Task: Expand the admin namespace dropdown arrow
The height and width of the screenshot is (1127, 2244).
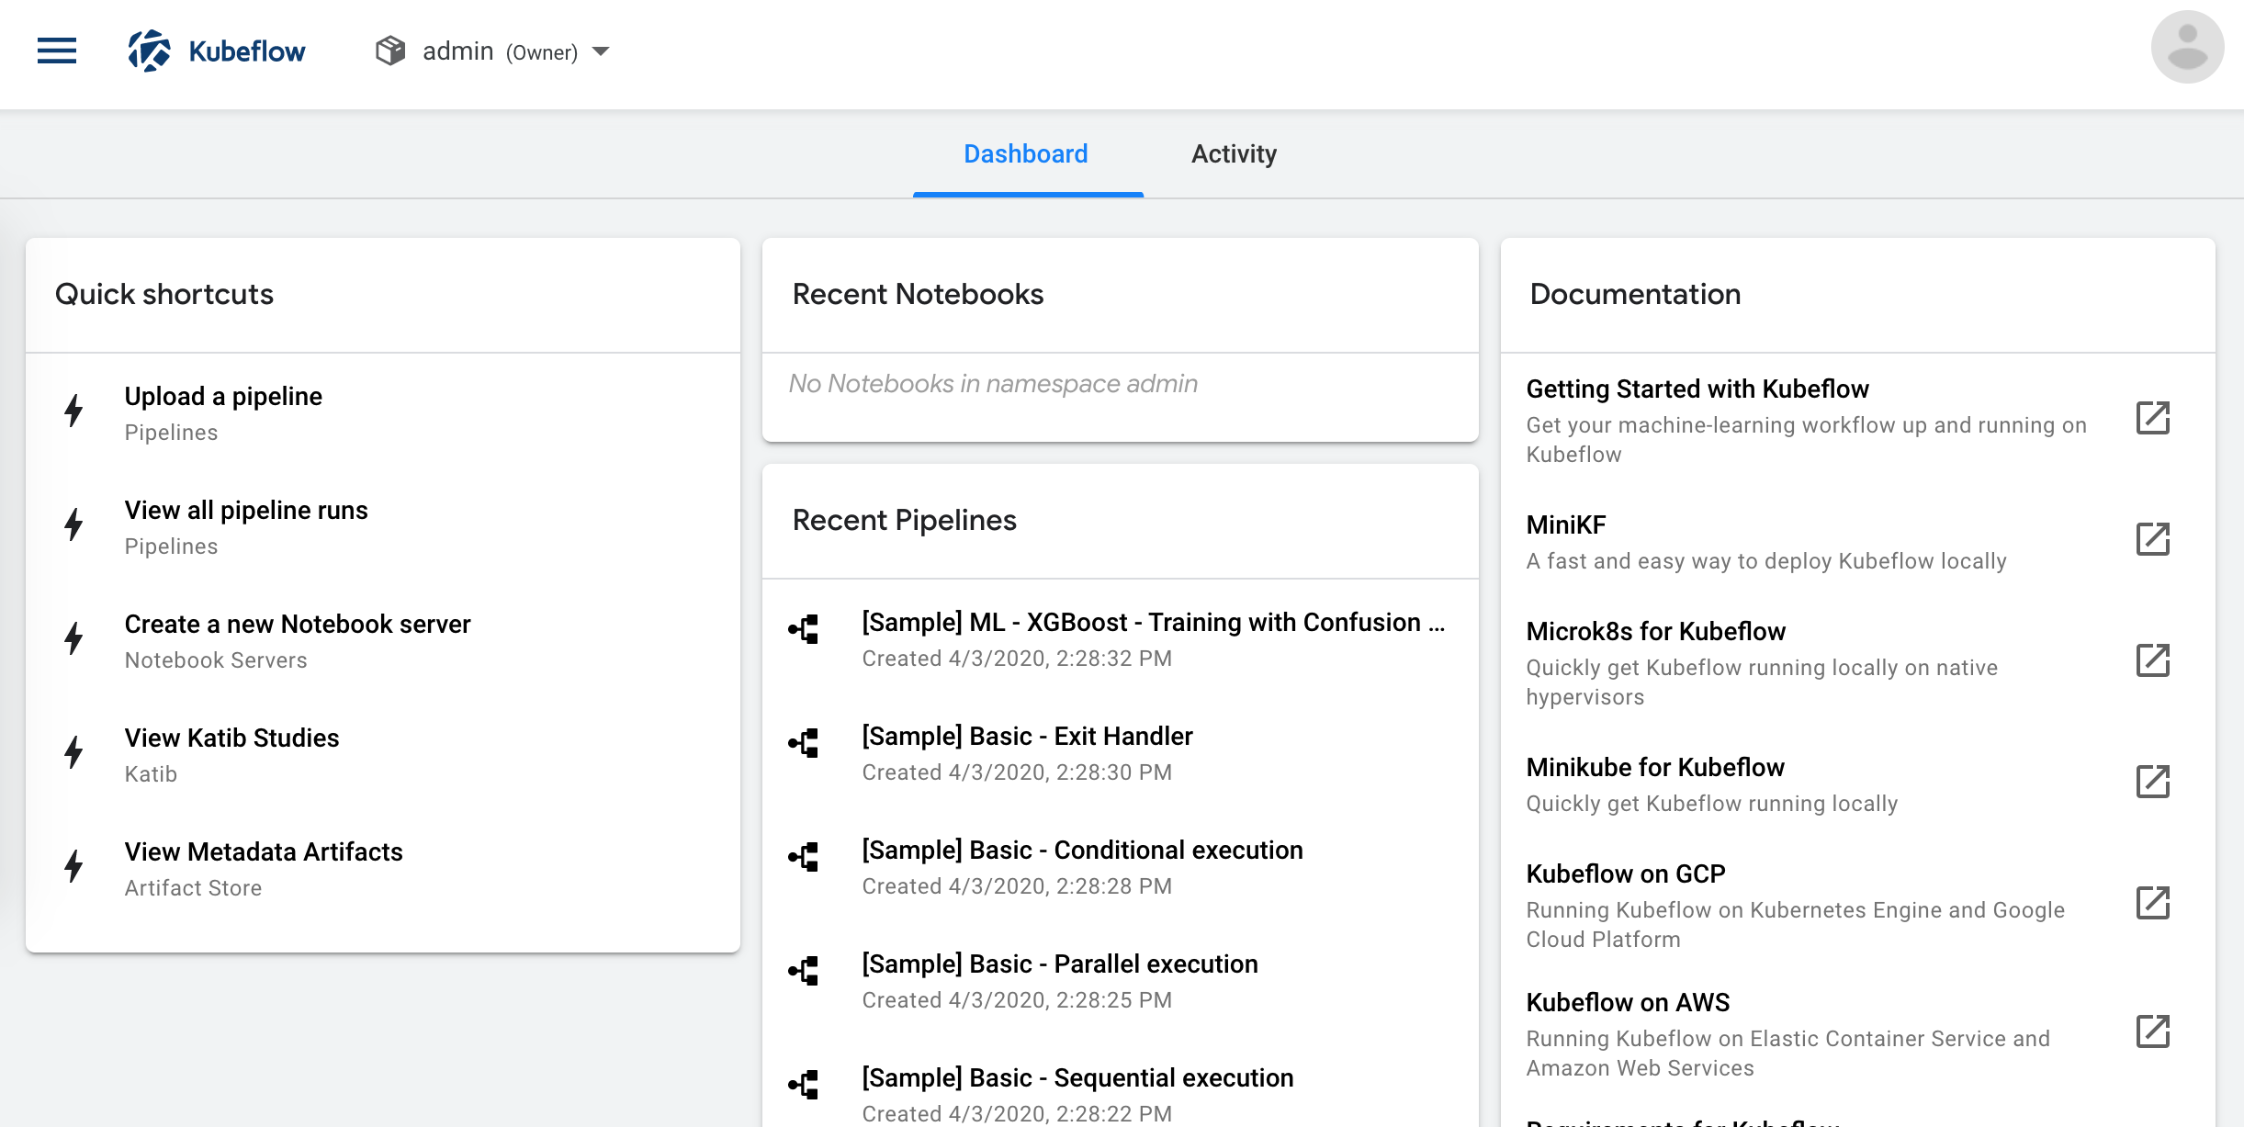Action: pos(601,51)
